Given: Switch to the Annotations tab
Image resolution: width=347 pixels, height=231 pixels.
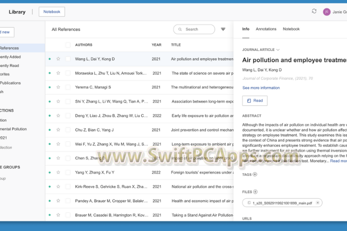Looking at the screenshot, I should [266, 29].
